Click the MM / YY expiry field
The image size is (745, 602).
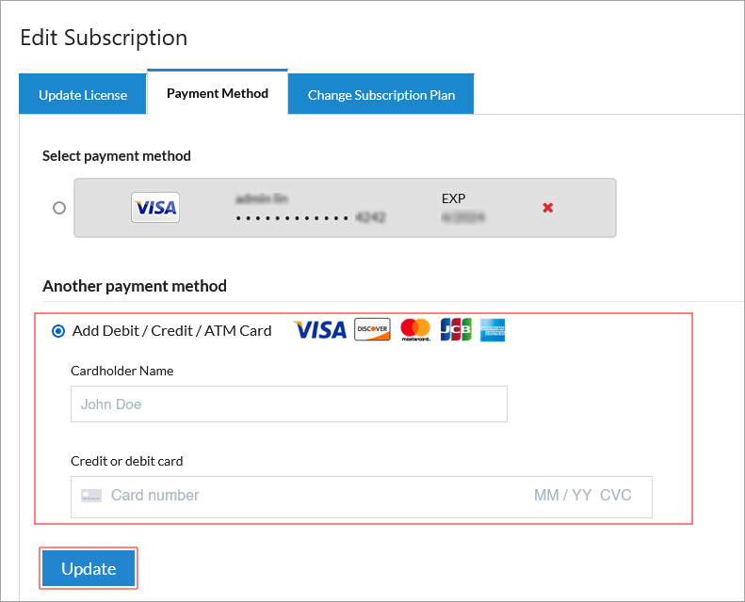pos(561,496)
